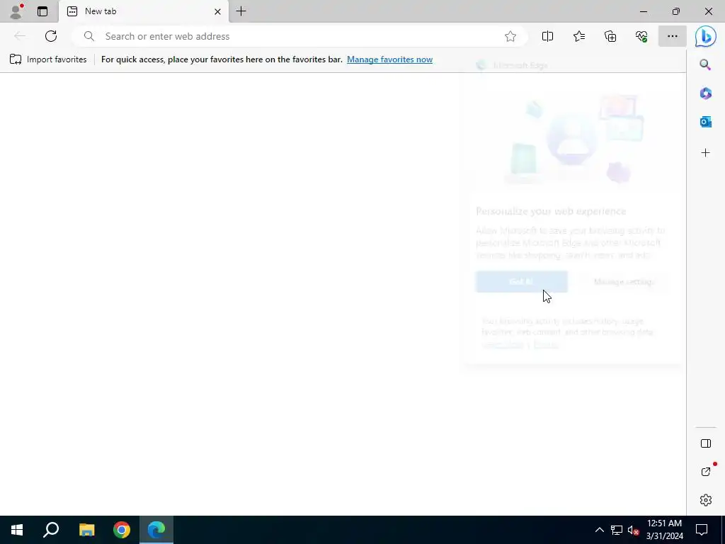Open sidebar settings gear icon
Viewport: 725px width, 544px height.
pyautogui.click(x=706, y=500)
